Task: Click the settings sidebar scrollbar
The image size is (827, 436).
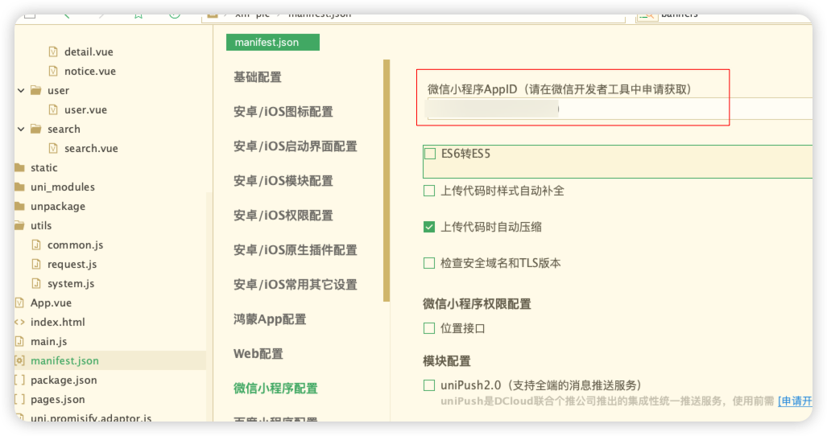Action: coord(387,180)
